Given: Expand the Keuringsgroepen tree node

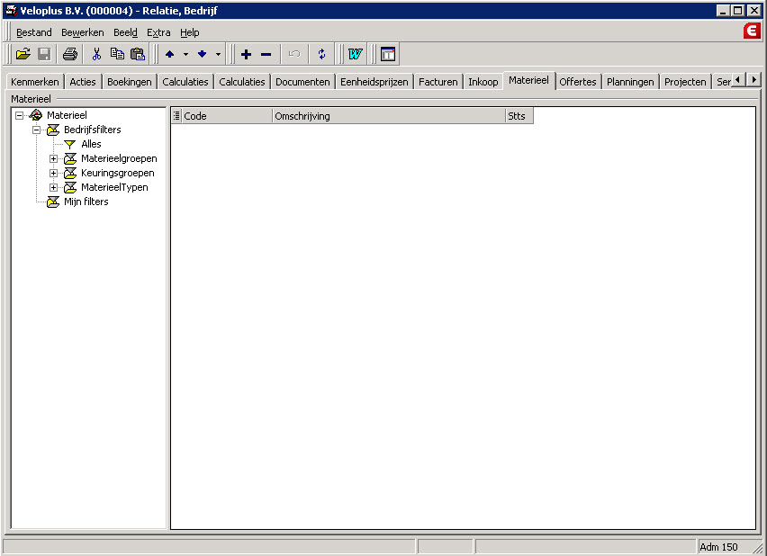Looking at the screenshot, I should tap(53, 173).
